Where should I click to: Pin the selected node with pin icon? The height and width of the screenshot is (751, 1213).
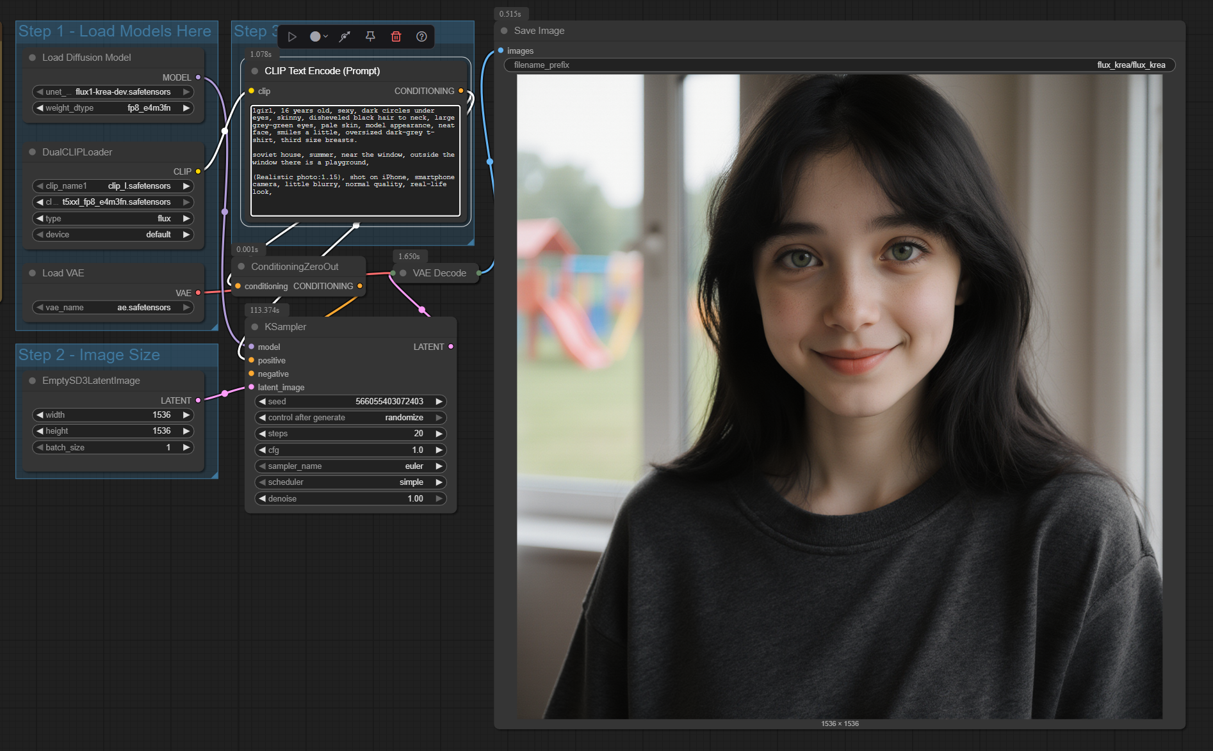(370, 36)
